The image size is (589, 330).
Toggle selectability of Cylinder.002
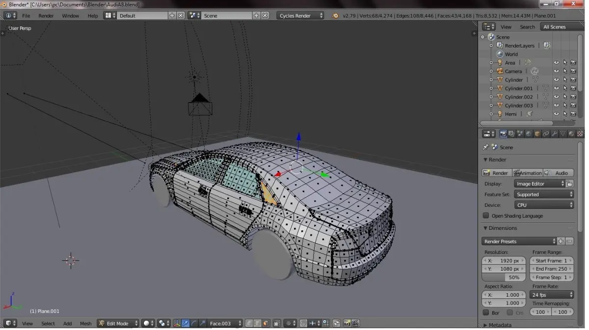point(565,97)
